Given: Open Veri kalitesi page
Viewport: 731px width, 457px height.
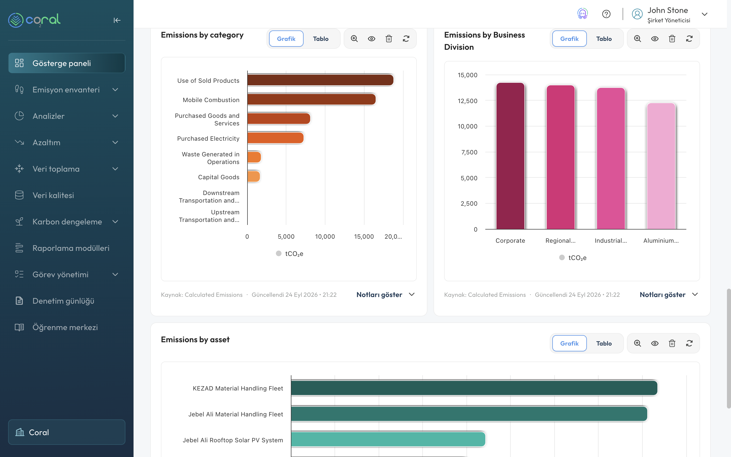Looking at the screenshot, I should coord(67,195).
